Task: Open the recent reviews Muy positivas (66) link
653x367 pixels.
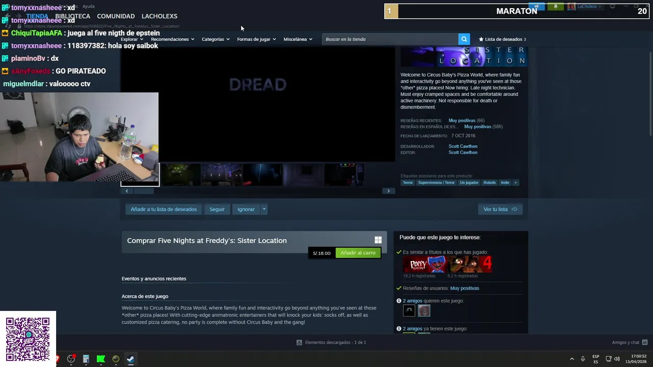Action: [x=466, y=120]
